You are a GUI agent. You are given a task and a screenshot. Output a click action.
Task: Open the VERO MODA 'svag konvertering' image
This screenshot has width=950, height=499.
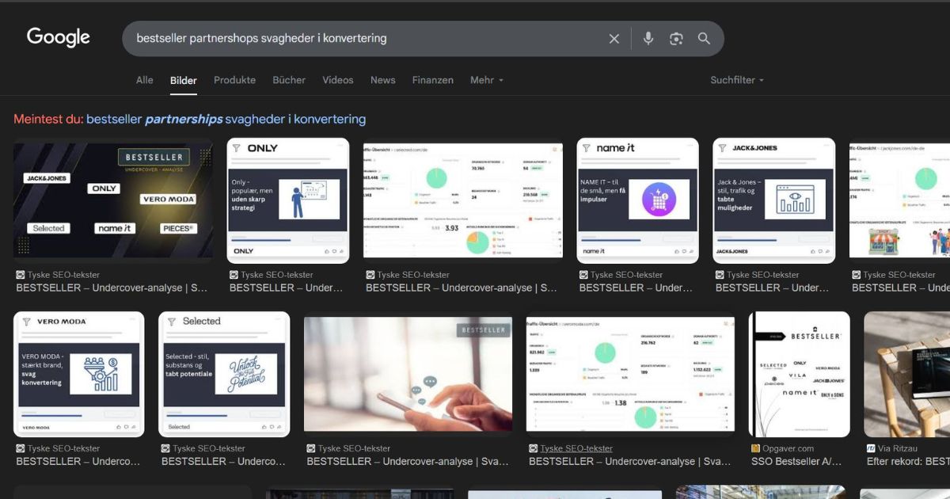[x=79, y=374]
